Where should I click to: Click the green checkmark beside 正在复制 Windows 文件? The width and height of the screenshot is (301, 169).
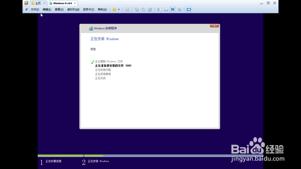(x=92, y=62)
